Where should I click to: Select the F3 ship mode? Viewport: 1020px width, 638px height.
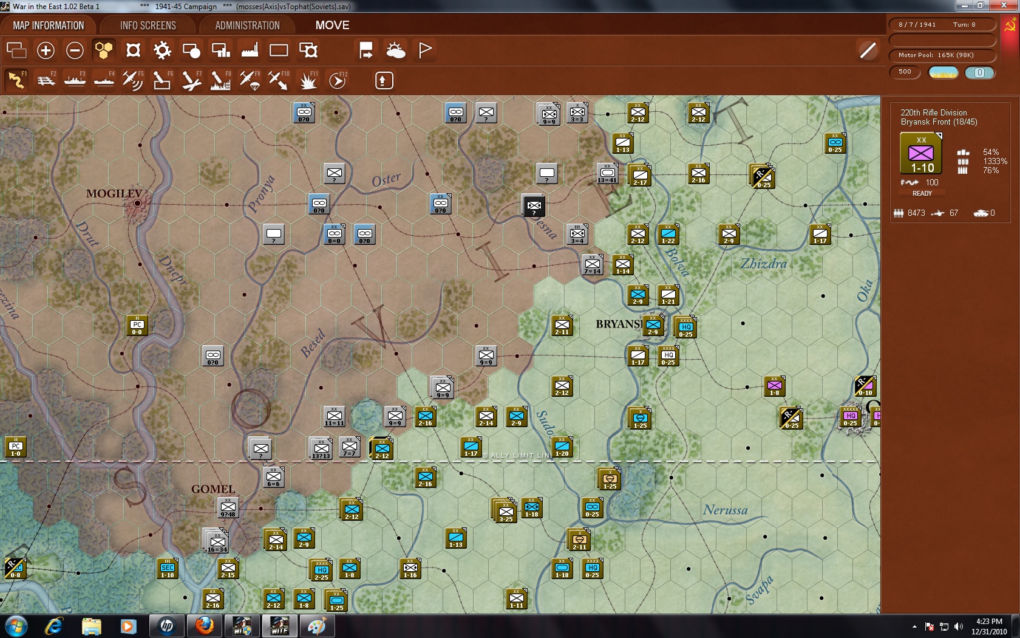tap(75, 80)
